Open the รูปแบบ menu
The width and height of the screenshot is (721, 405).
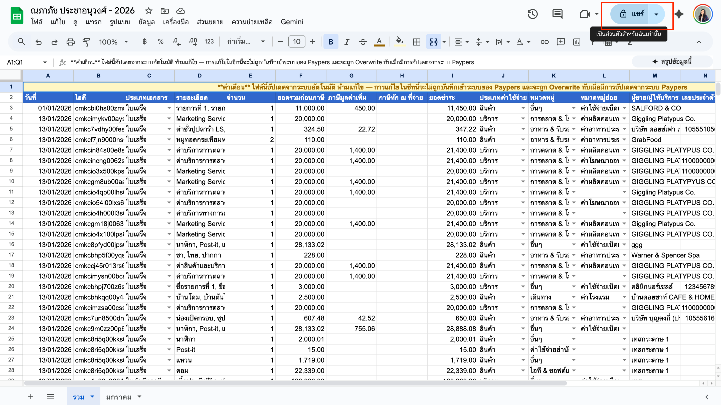tap(120, 22)
